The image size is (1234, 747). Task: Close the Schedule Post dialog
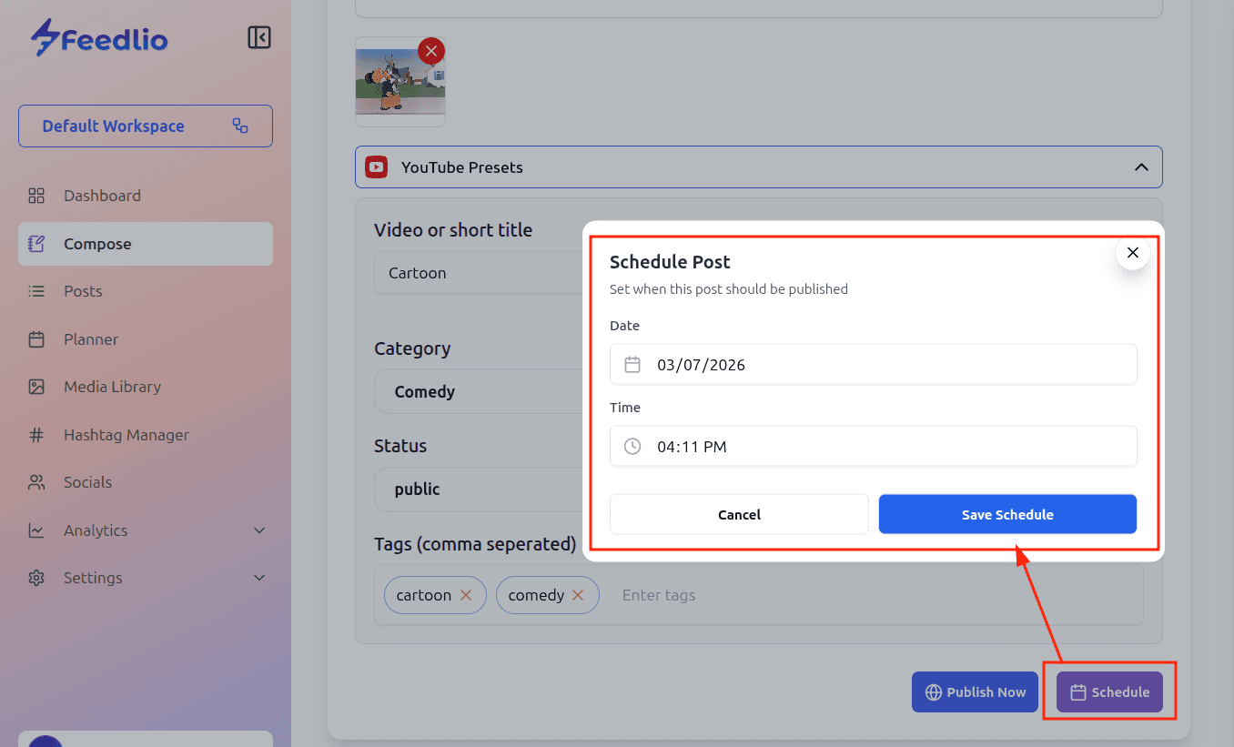point(1133,253)
